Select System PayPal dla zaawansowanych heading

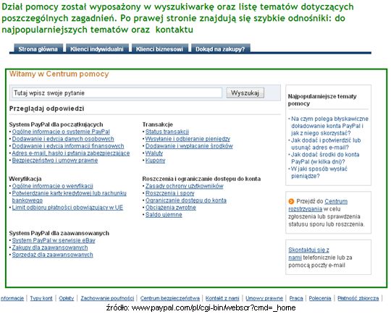coord(59,233)
